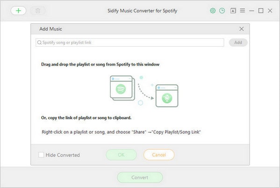The image size is (280, 188).
Task: Click the Hide Converted label
Action: click(63, 155)
